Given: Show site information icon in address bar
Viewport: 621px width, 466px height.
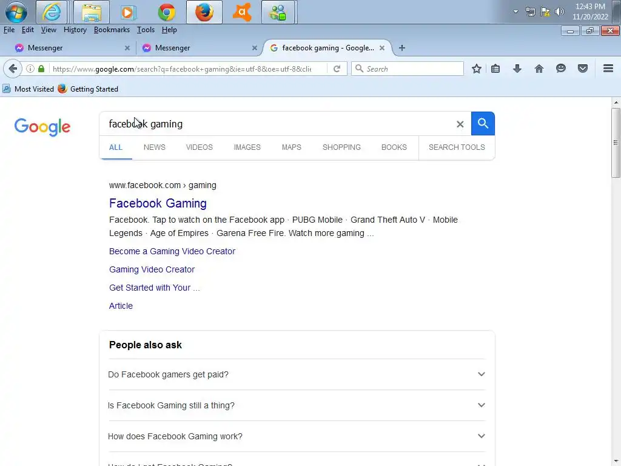Looking at the screenshot, I should coord(30,69).
